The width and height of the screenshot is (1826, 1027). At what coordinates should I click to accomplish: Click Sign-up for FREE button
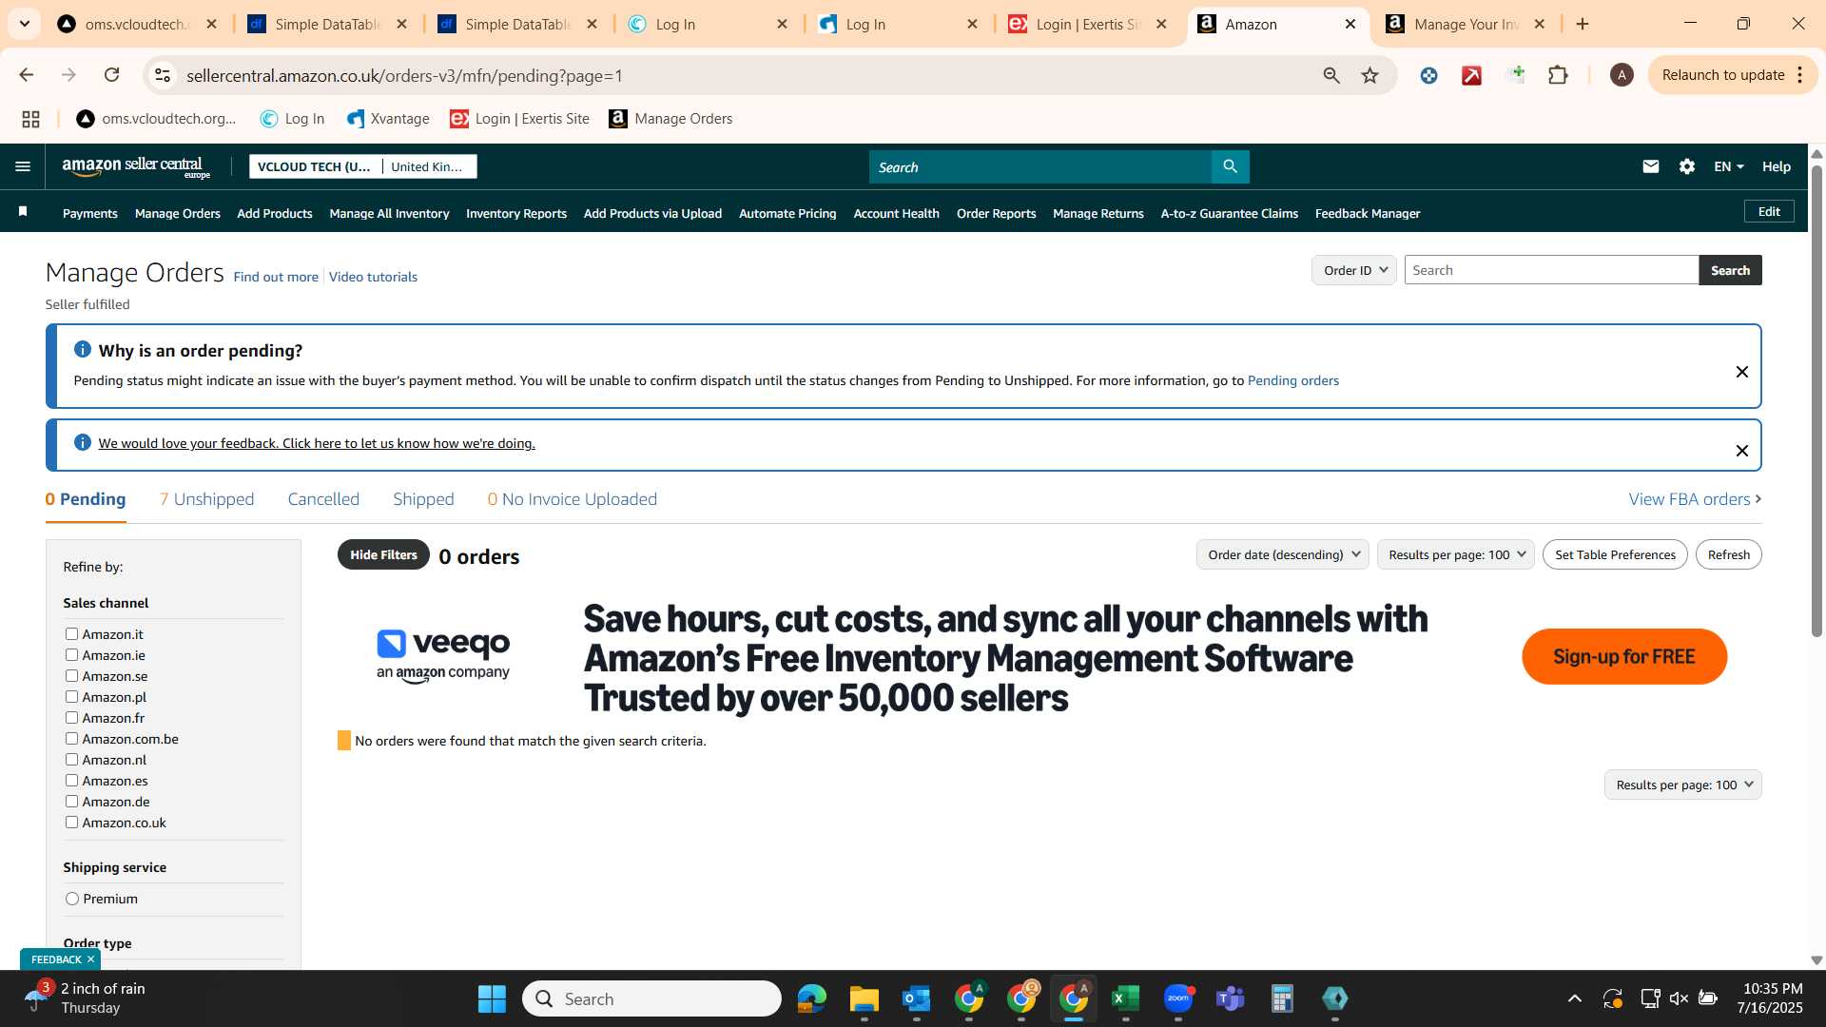(1624, 656)
